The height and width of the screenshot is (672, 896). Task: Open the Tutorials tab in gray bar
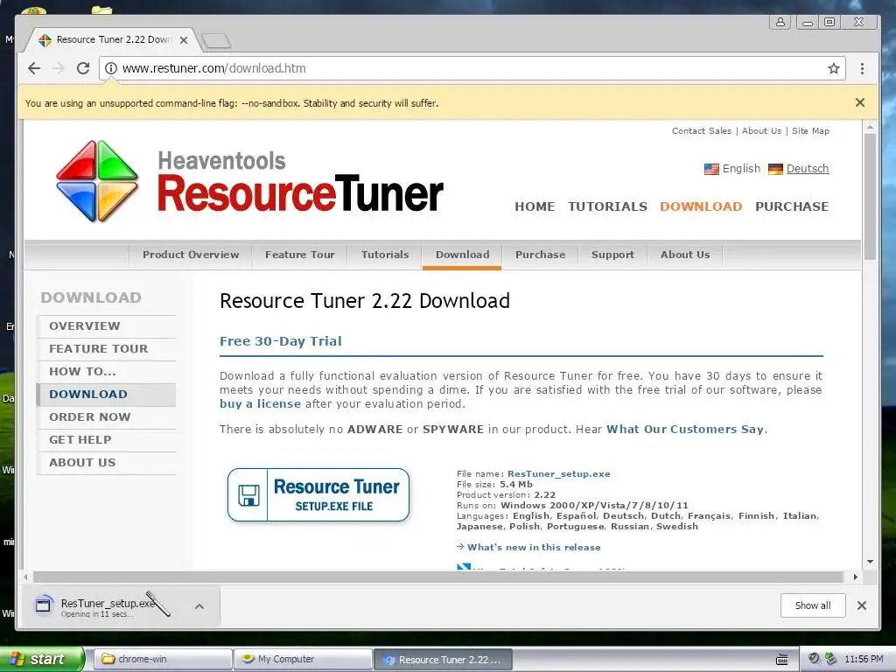click(385, 255)
